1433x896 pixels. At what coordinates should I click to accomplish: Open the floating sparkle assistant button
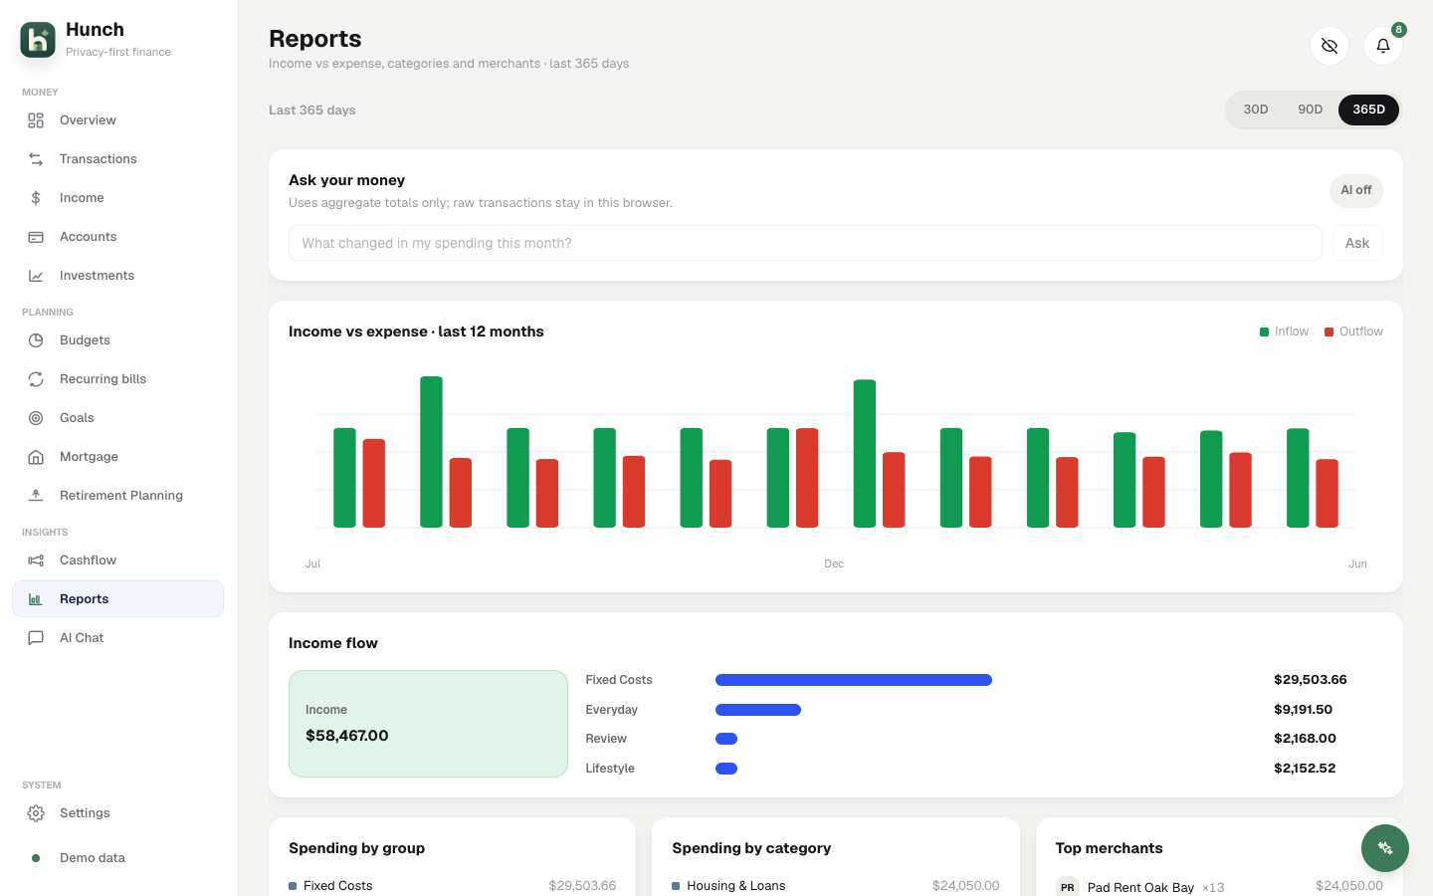(x=1385, y=848)
